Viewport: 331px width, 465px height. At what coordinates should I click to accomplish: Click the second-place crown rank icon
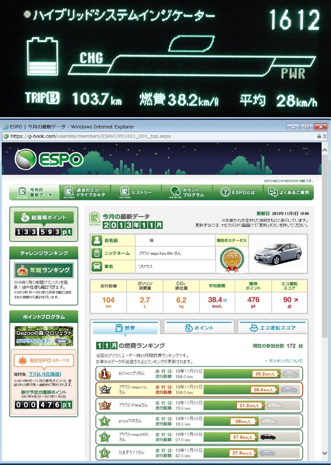105,389
